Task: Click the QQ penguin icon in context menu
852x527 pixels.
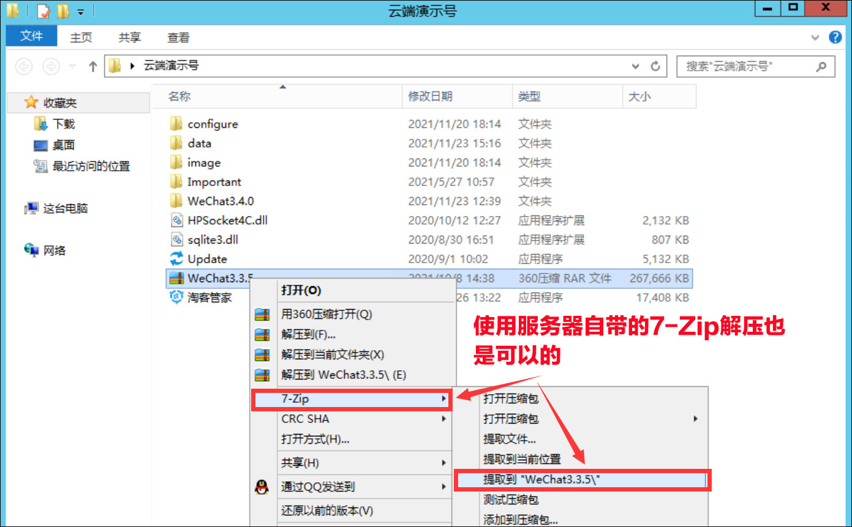Action: pos(262,487)
